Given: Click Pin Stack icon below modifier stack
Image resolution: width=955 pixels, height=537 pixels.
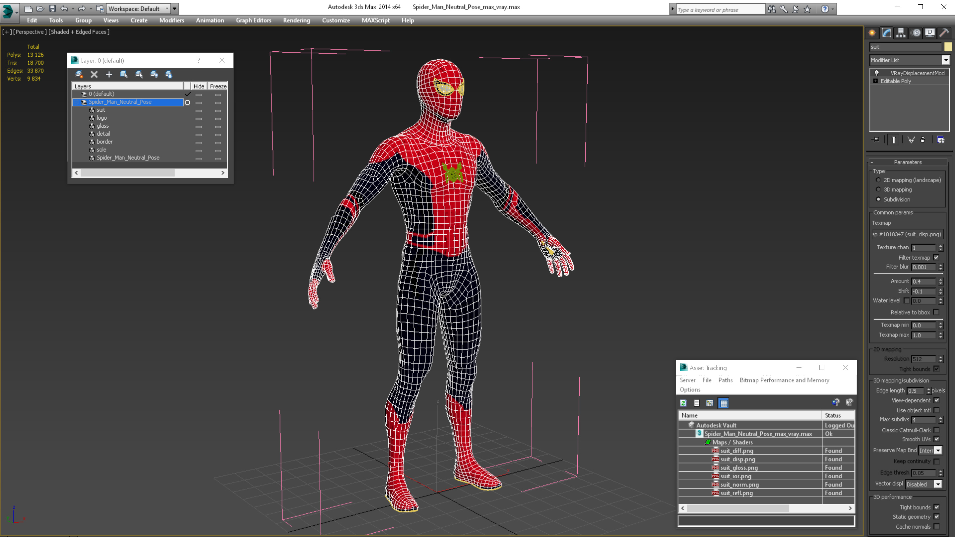Looking at the screenshot, I should (876, 140).
